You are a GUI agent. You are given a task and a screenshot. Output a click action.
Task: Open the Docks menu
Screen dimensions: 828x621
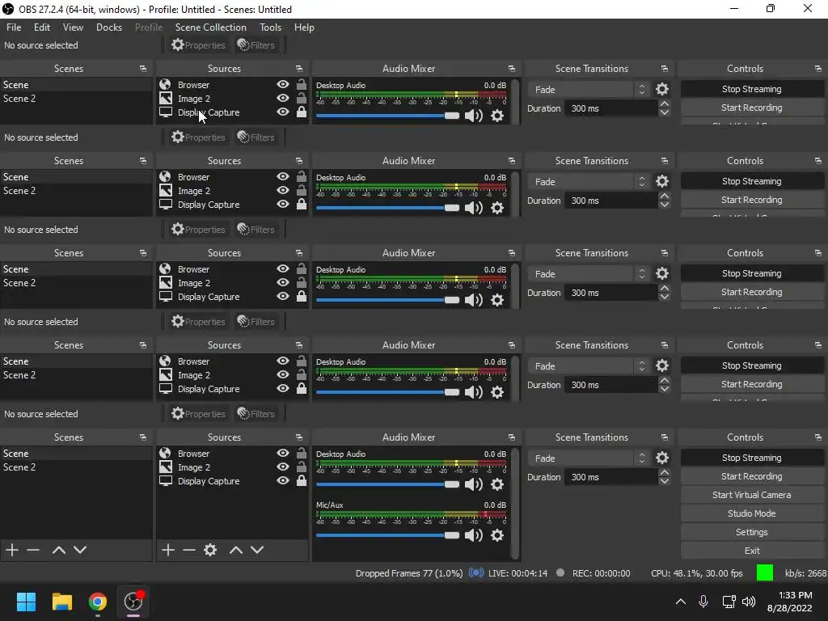point(109,27)
